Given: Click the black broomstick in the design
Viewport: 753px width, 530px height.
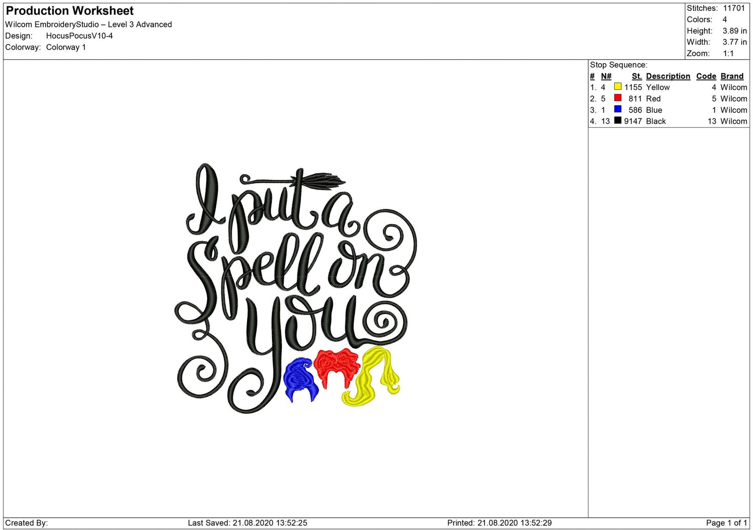Looking at the screenshot, I should pos(293,181).
